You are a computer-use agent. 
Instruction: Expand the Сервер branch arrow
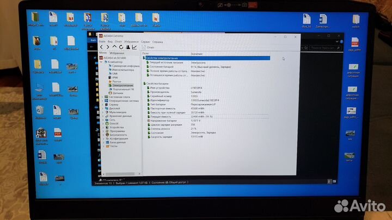[103, 105]
